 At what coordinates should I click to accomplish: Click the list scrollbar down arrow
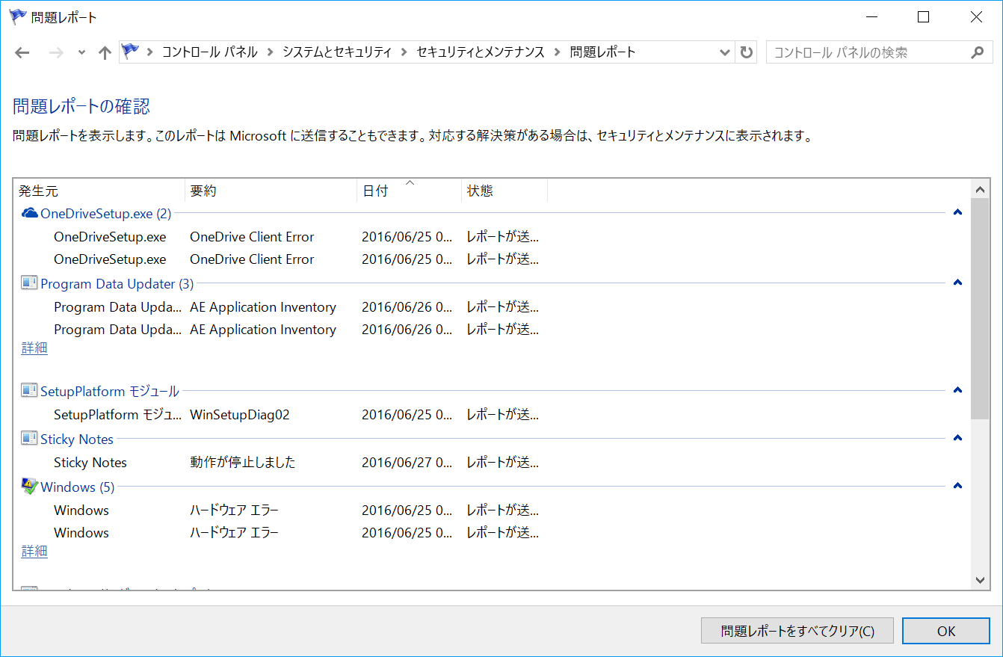980,580
